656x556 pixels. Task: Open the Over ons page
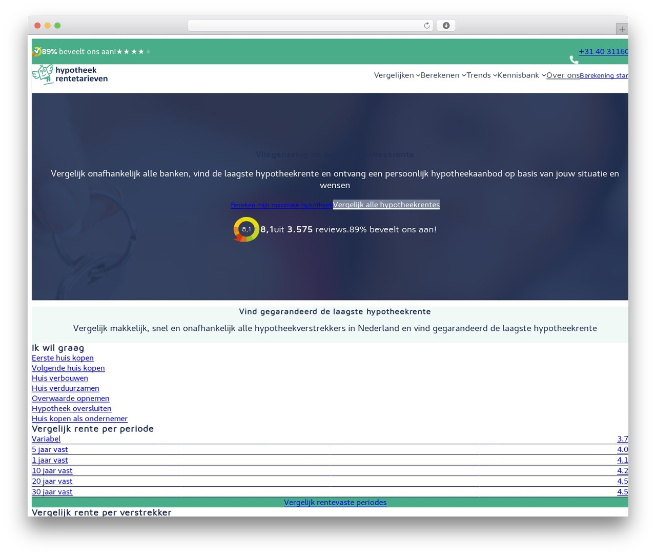tap(563, 75)
